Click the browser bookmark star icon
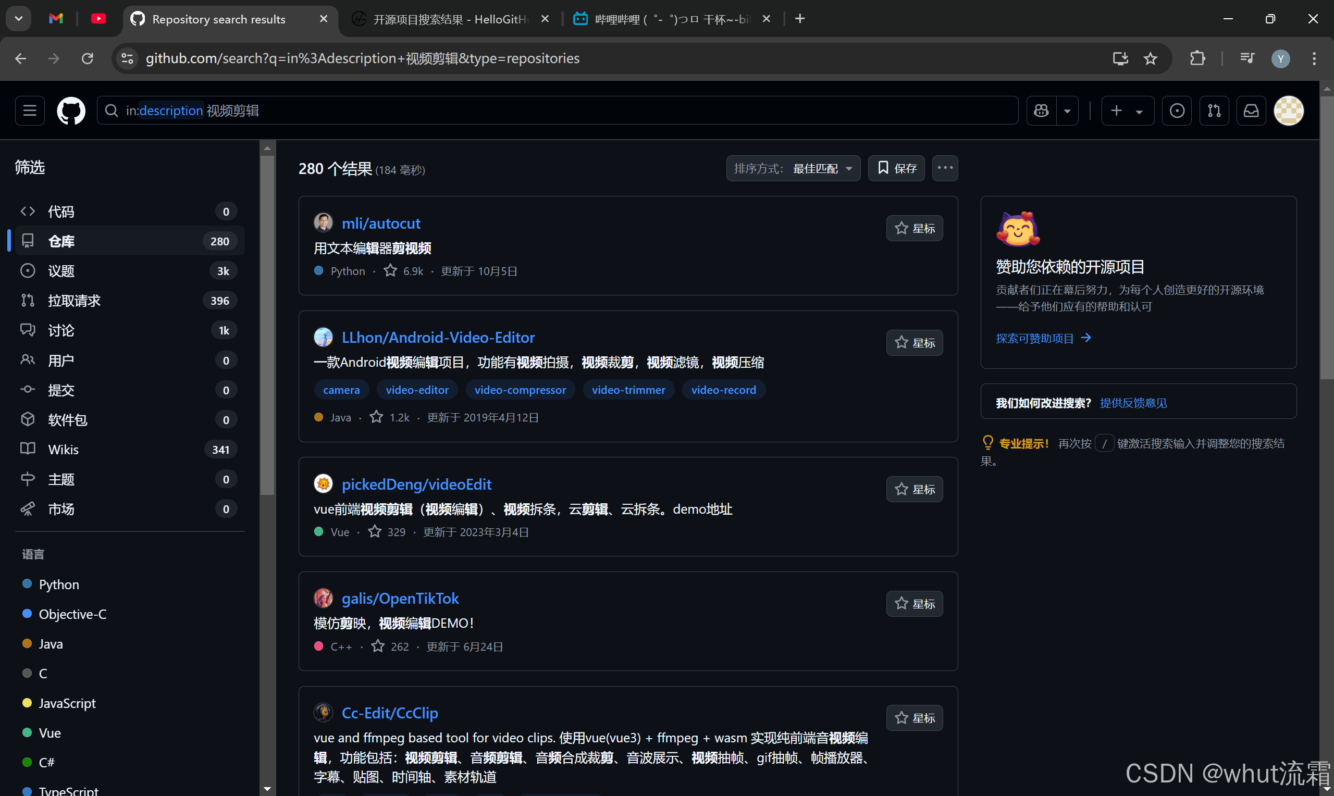1334x796 pixels. click(1151, 58)
